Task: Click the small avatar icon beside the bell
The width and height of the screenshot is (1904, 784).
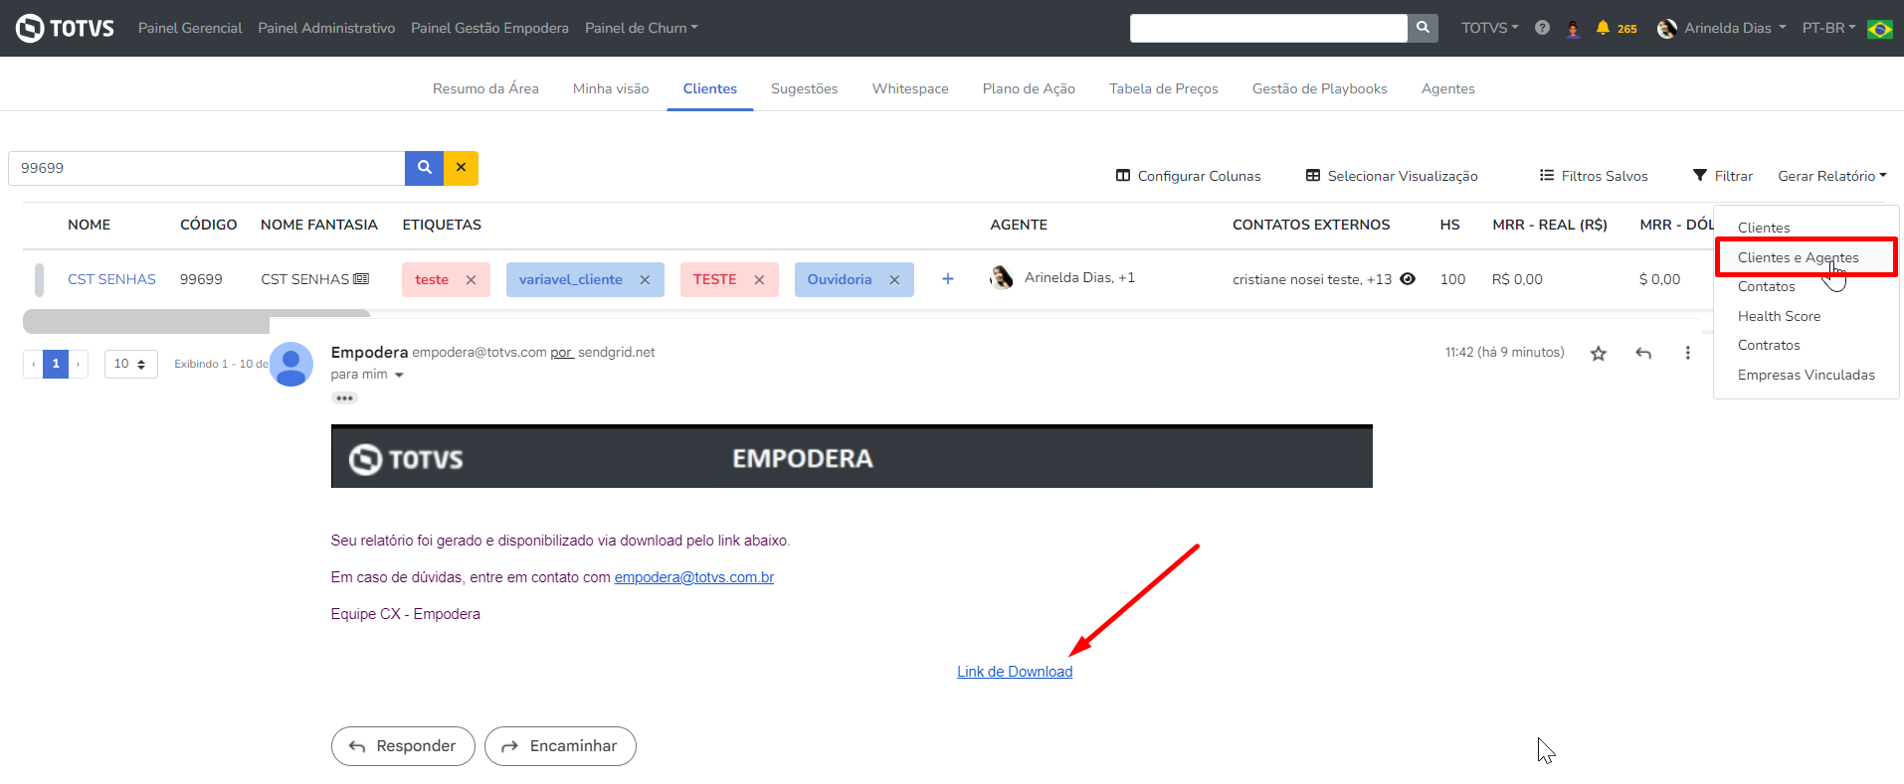Action: (1573, 28)
